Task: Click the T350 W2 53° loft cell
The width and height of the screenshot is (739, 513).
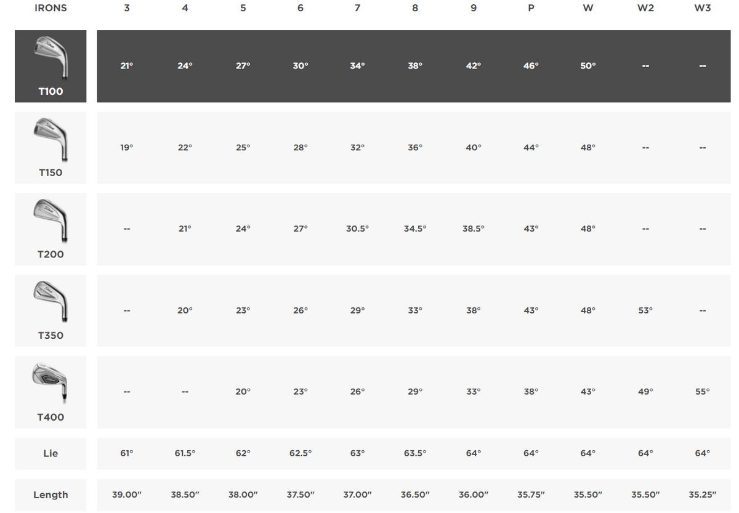Action: 645,310
